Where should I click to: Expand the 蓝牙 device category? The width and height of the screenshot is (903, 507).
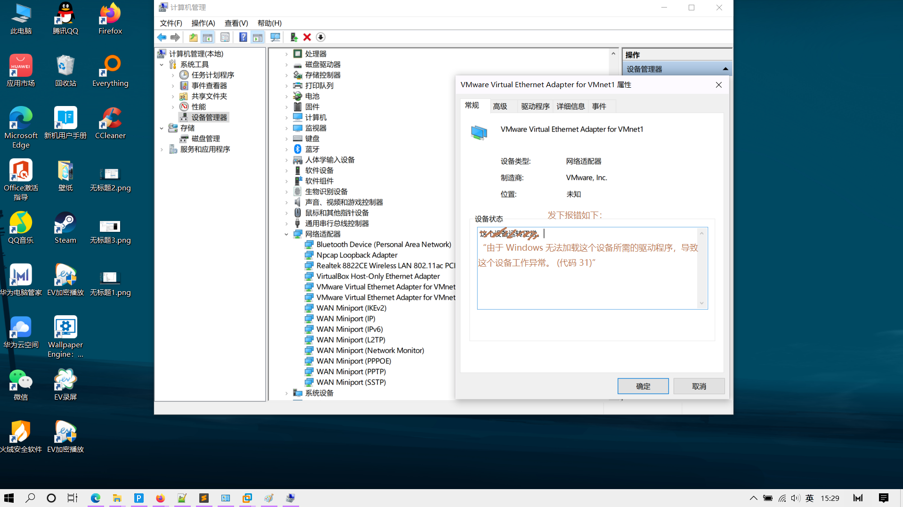click(x=286, y=149)
